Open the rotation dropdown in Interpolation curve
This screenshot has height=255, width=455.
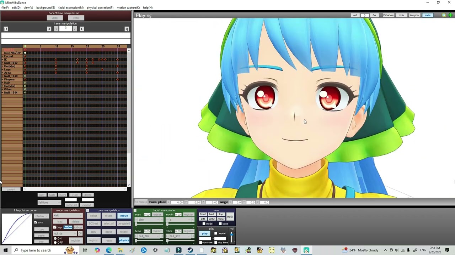[42, 216]
